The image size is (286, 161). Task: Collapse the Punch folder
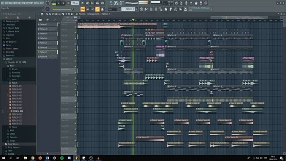click(13, 83)
